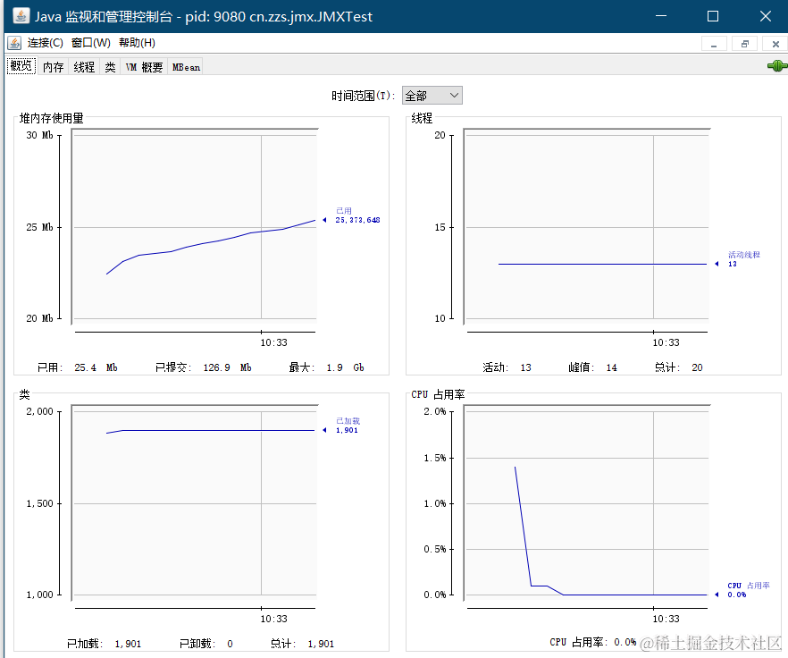This screenshot has width=788, height=658.
Task: Click the Java icon beside the 连接 menu
Action: pos(14,43)
